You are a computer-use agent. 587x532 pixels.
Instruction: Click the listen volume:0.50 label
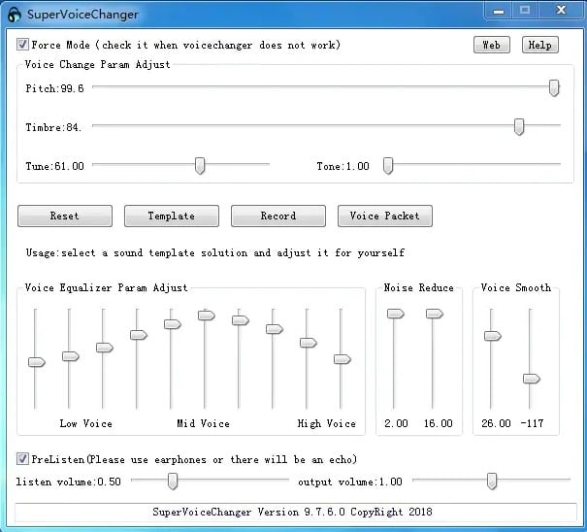(69, 482)
